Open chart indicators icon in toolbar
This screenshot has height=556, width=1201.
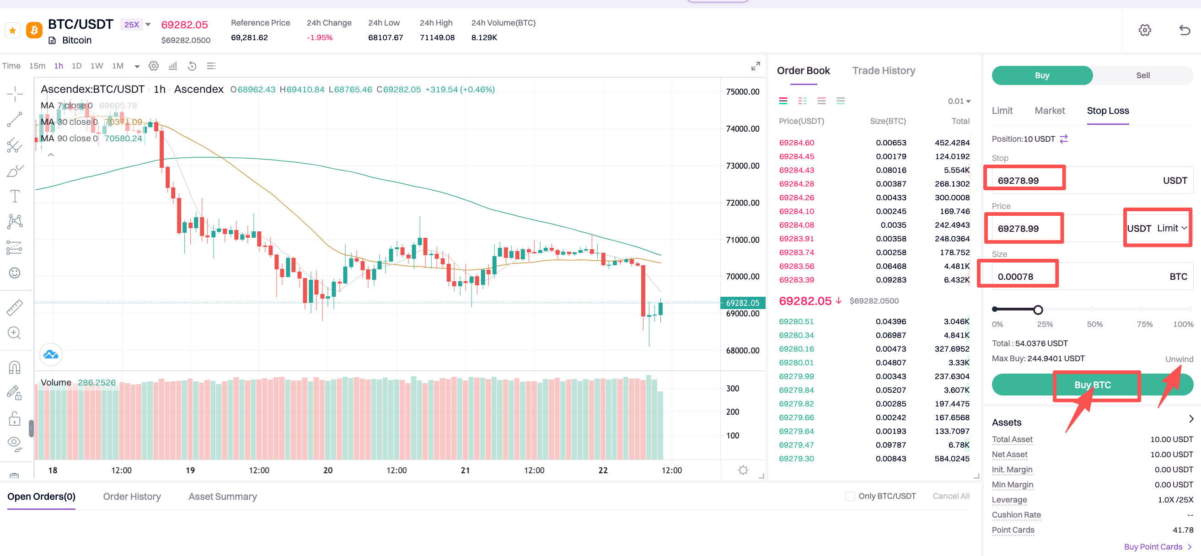coord(172,66)
